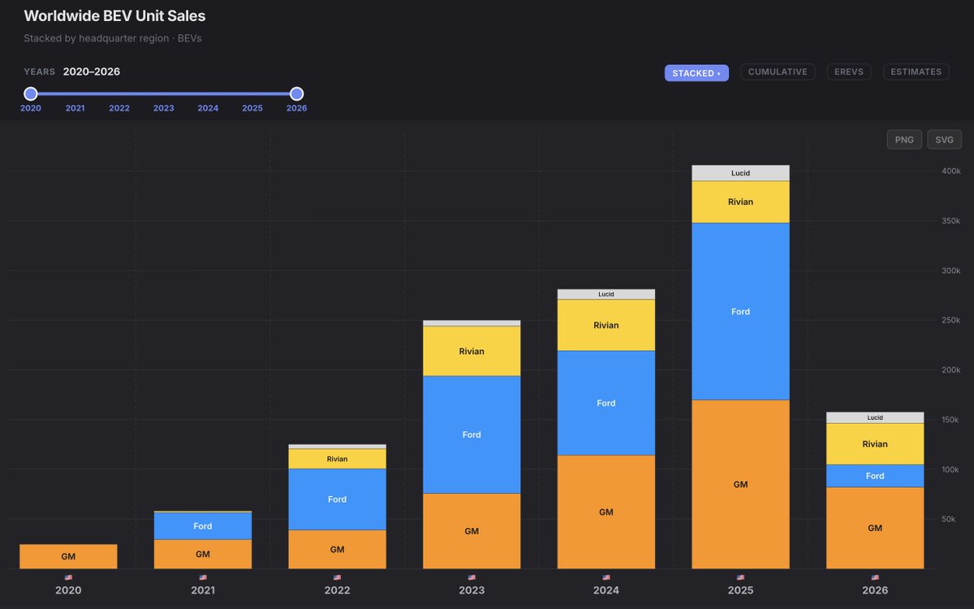Select the GM segment in 2026 bar
This screenshot has height=609, width=974.
[x=875, y=528]
